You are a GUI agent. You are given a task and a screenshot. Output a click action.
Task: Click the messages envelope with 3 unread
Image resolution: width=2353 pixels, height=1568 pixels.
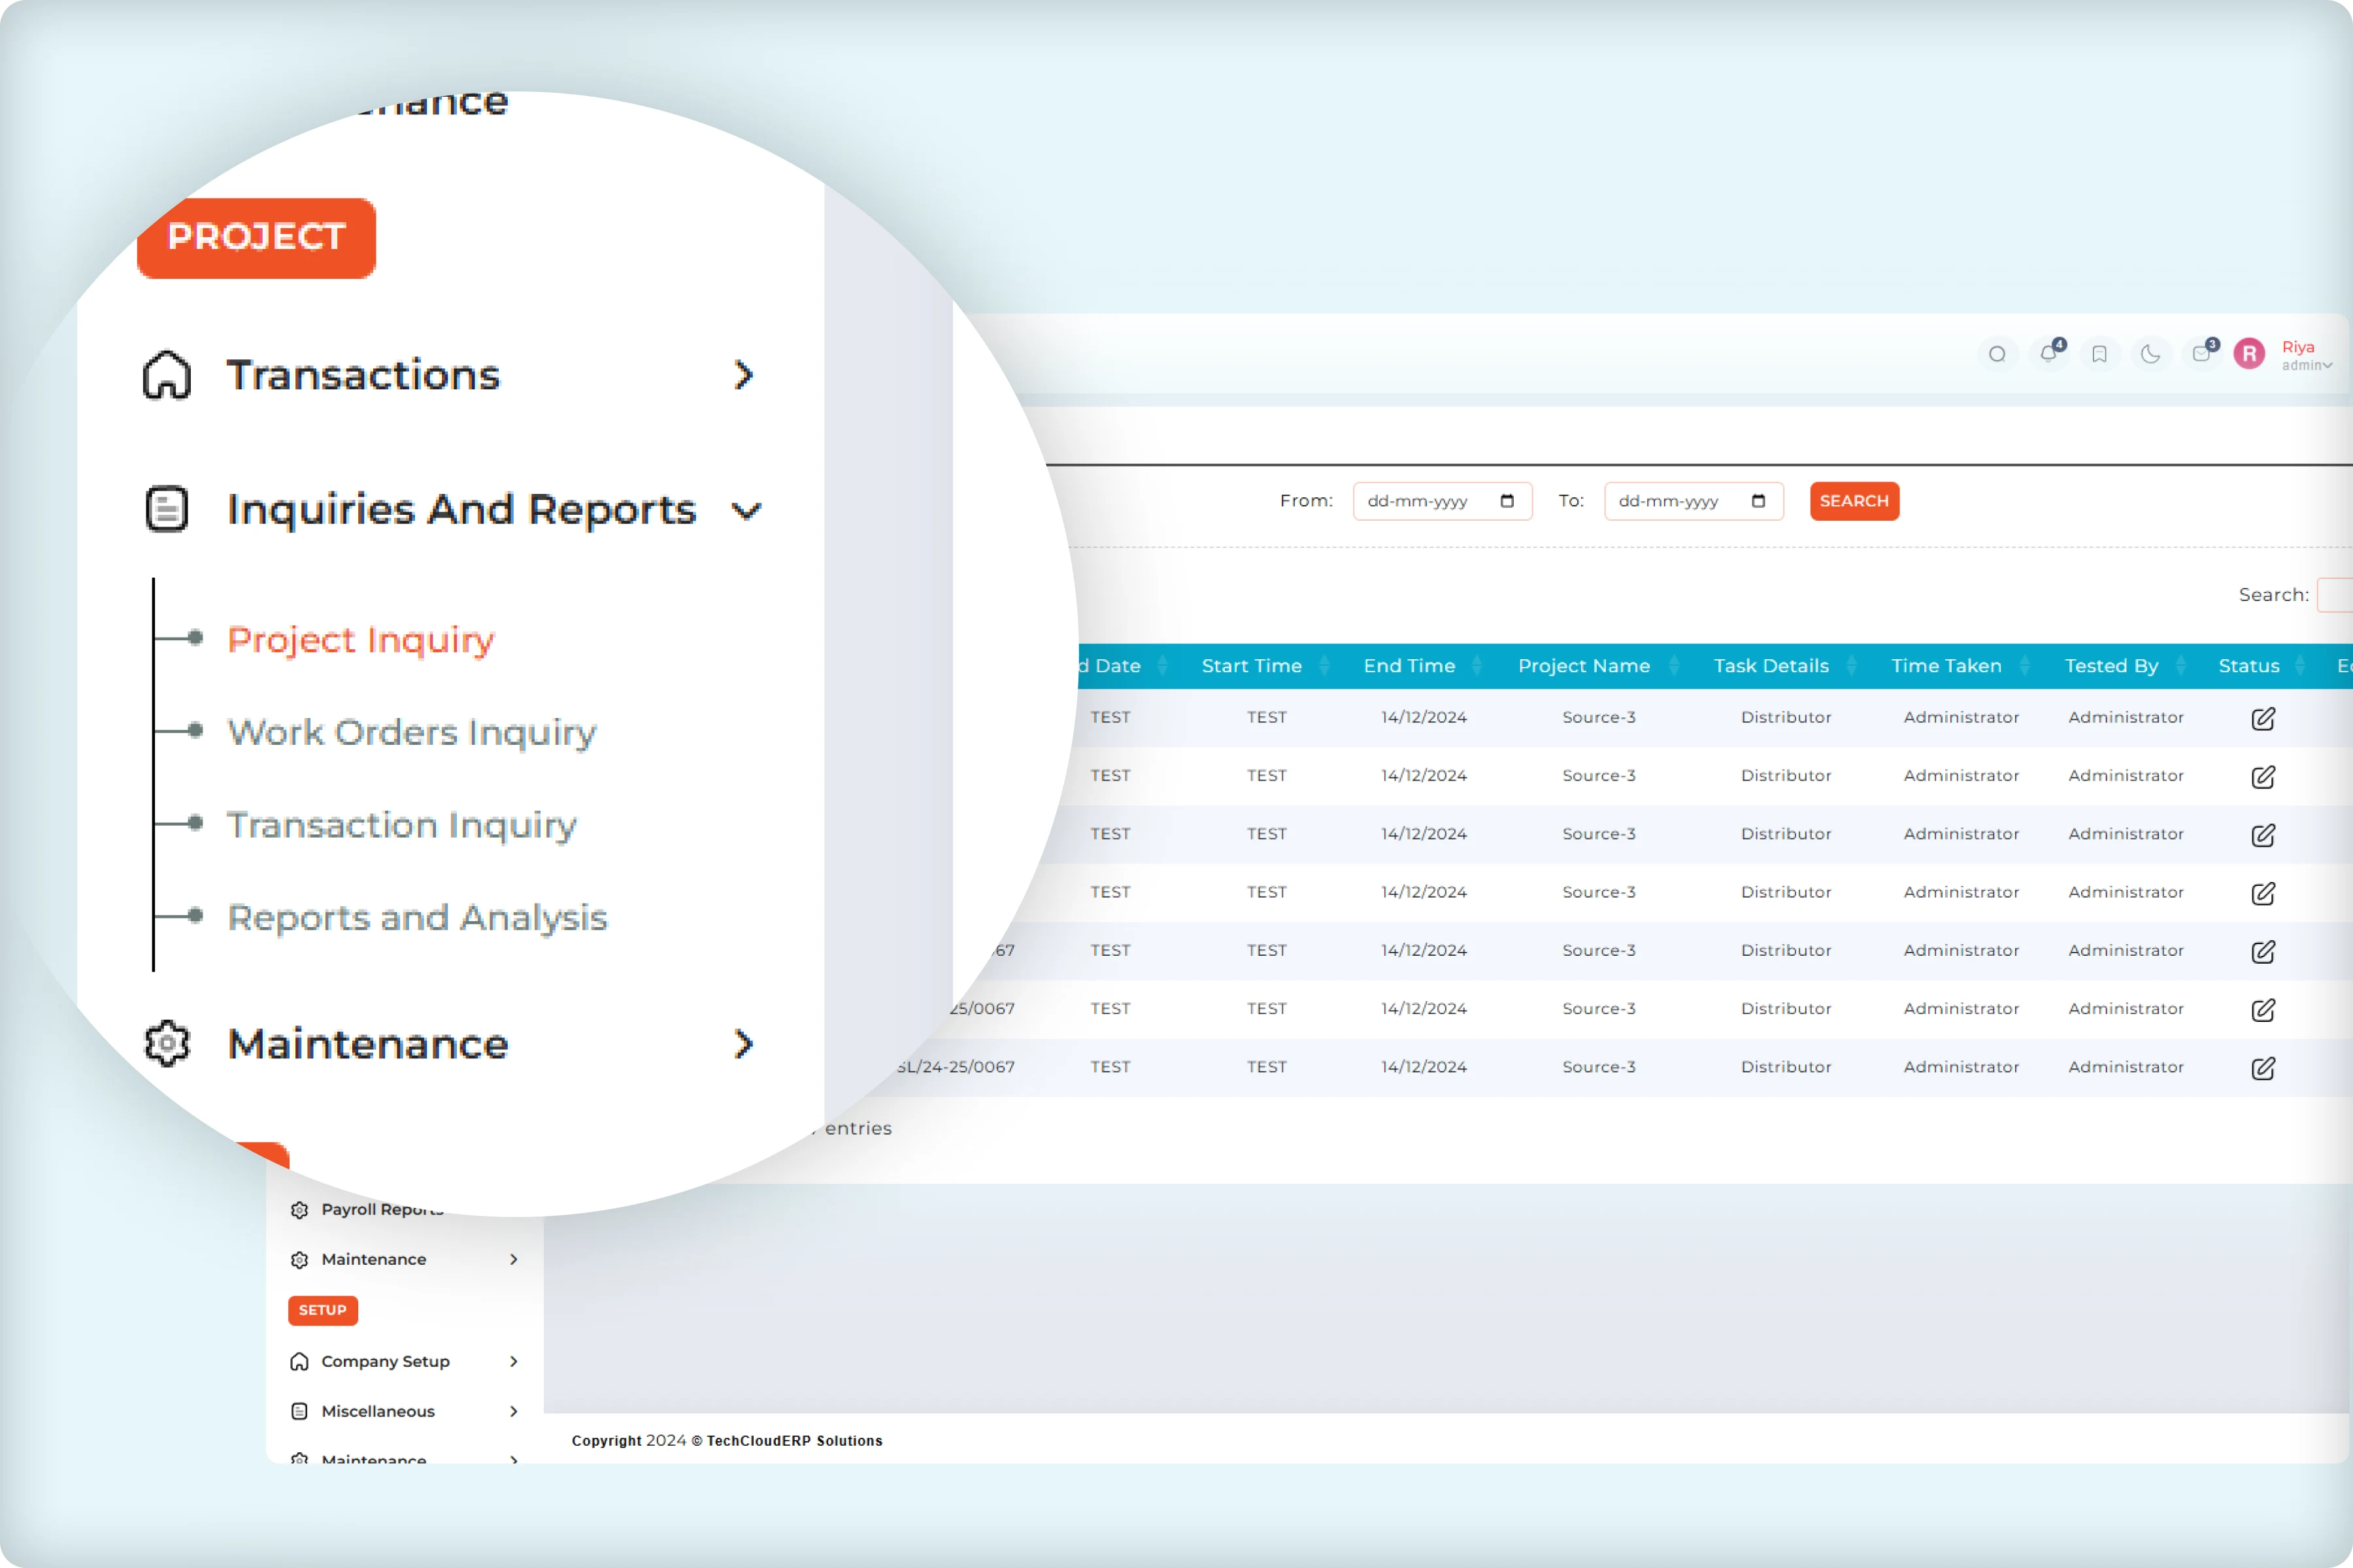(2201, 354)
